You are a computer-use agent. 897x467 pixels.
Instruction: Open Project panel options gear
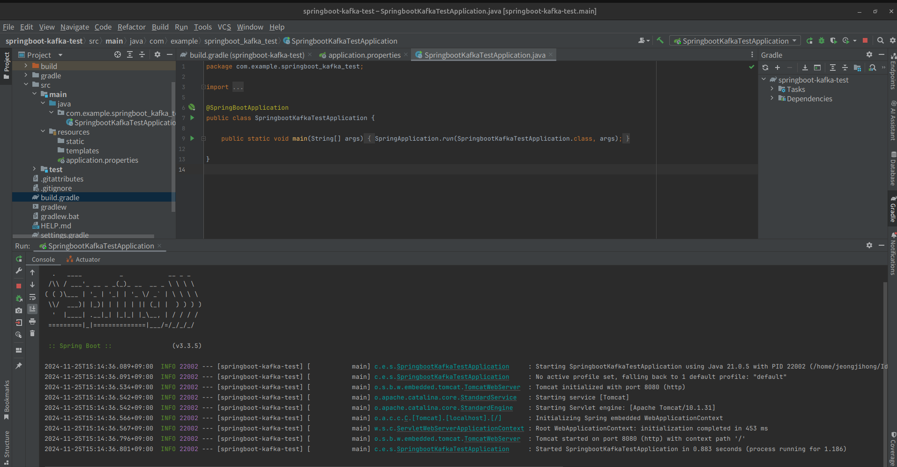(x=157, y=54)
